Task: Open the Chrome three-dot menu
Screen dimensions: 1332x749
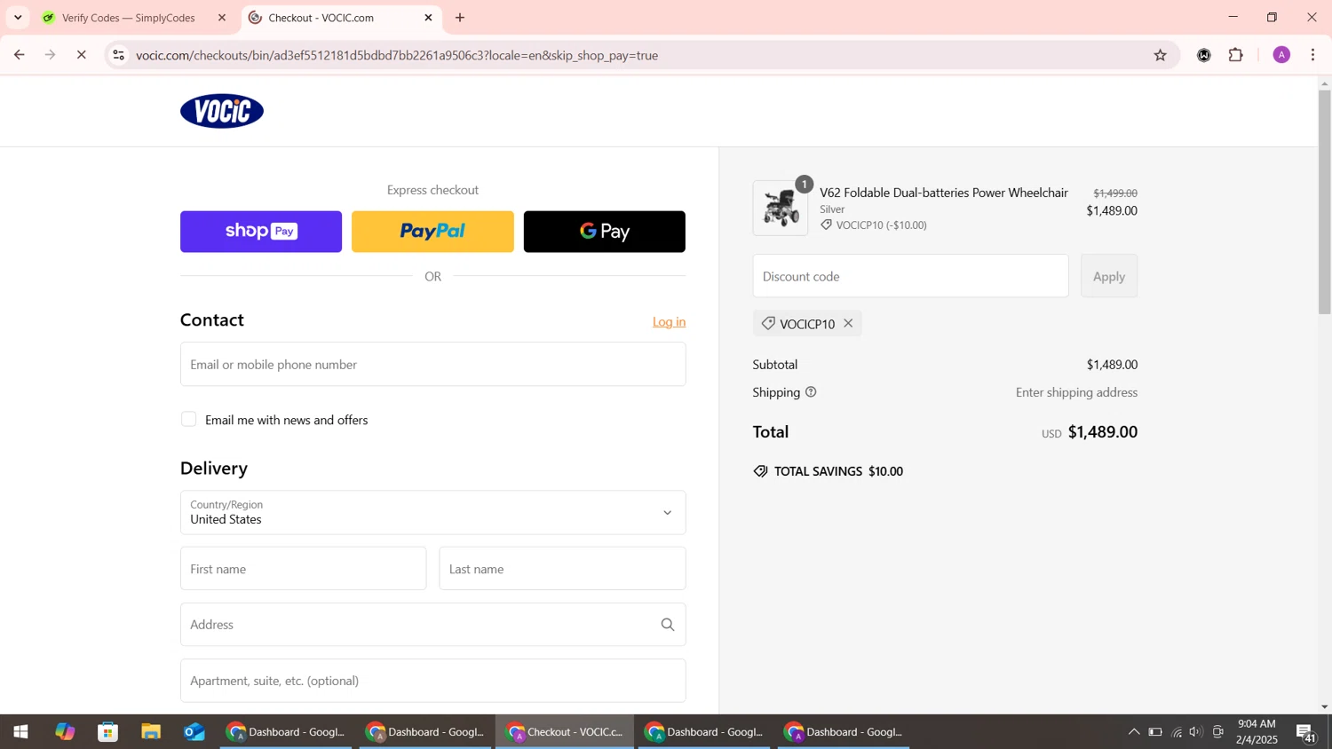Action: (1313, 55)
